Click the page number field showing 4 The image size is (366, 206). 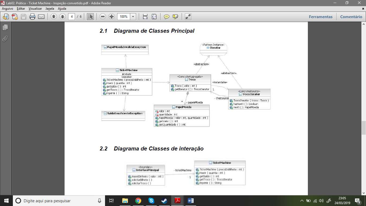[72, 17]
